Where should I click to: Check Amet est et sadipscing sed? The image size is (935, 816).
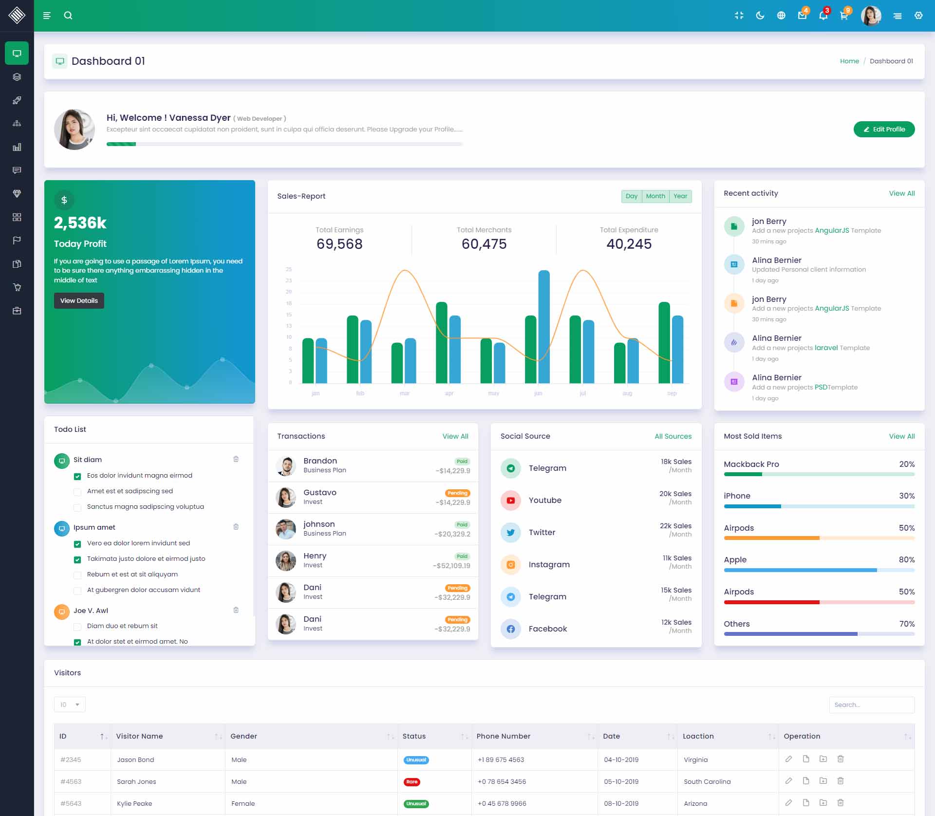point(77,492)
